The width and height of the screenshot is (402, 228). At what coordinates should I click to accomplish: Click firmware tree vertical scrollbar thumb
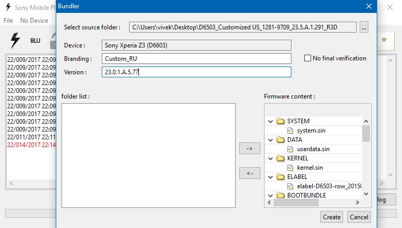pos(366,133)
